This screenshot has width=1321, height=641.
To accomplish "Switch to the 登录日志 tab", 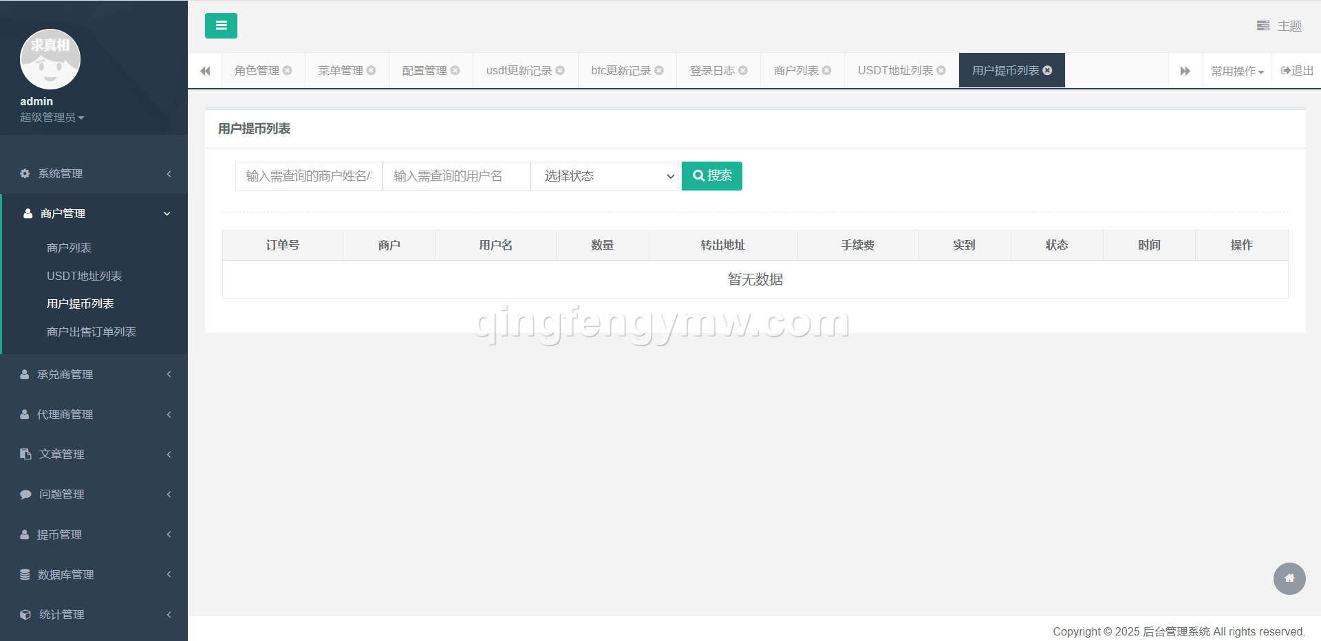I will point(712,70).
